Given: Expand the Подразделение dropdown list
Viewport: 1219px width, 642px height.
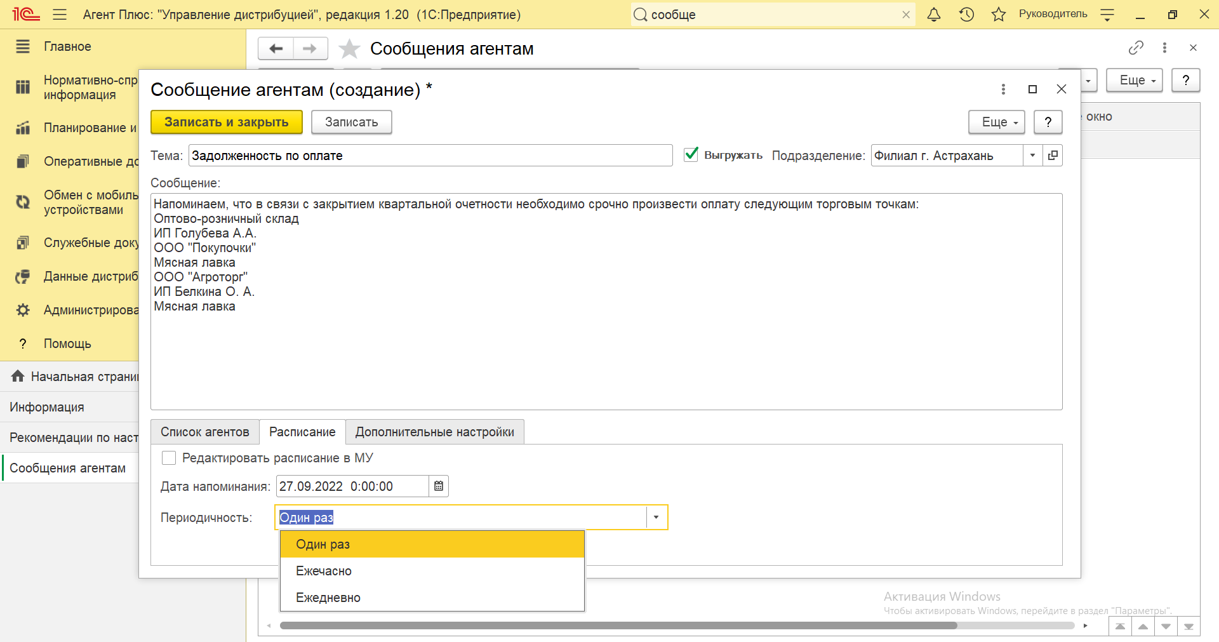Looking at the screenshot, I should [x=1032, y=156].
